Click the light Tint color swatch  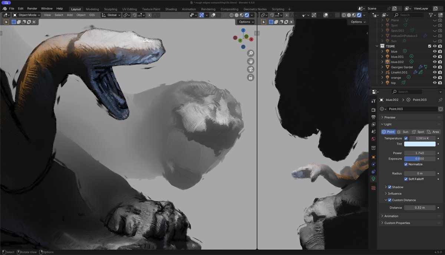420,144
